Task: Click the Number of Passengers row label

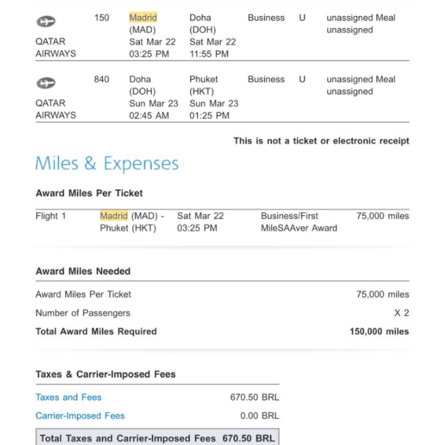Action: 83,313
